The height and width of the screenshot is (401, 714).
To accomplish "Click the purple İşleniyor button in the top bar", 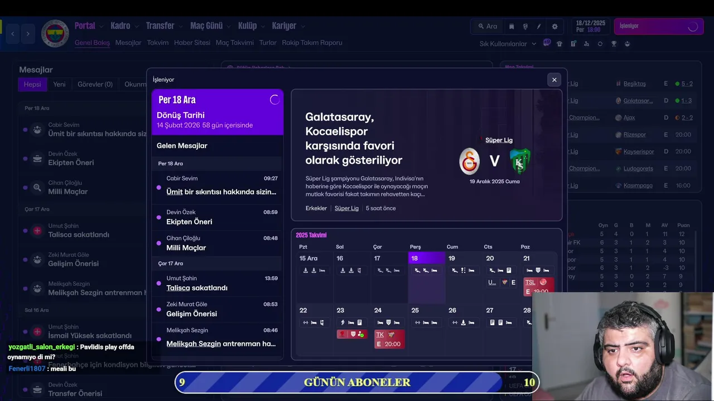I will [659, 26].
